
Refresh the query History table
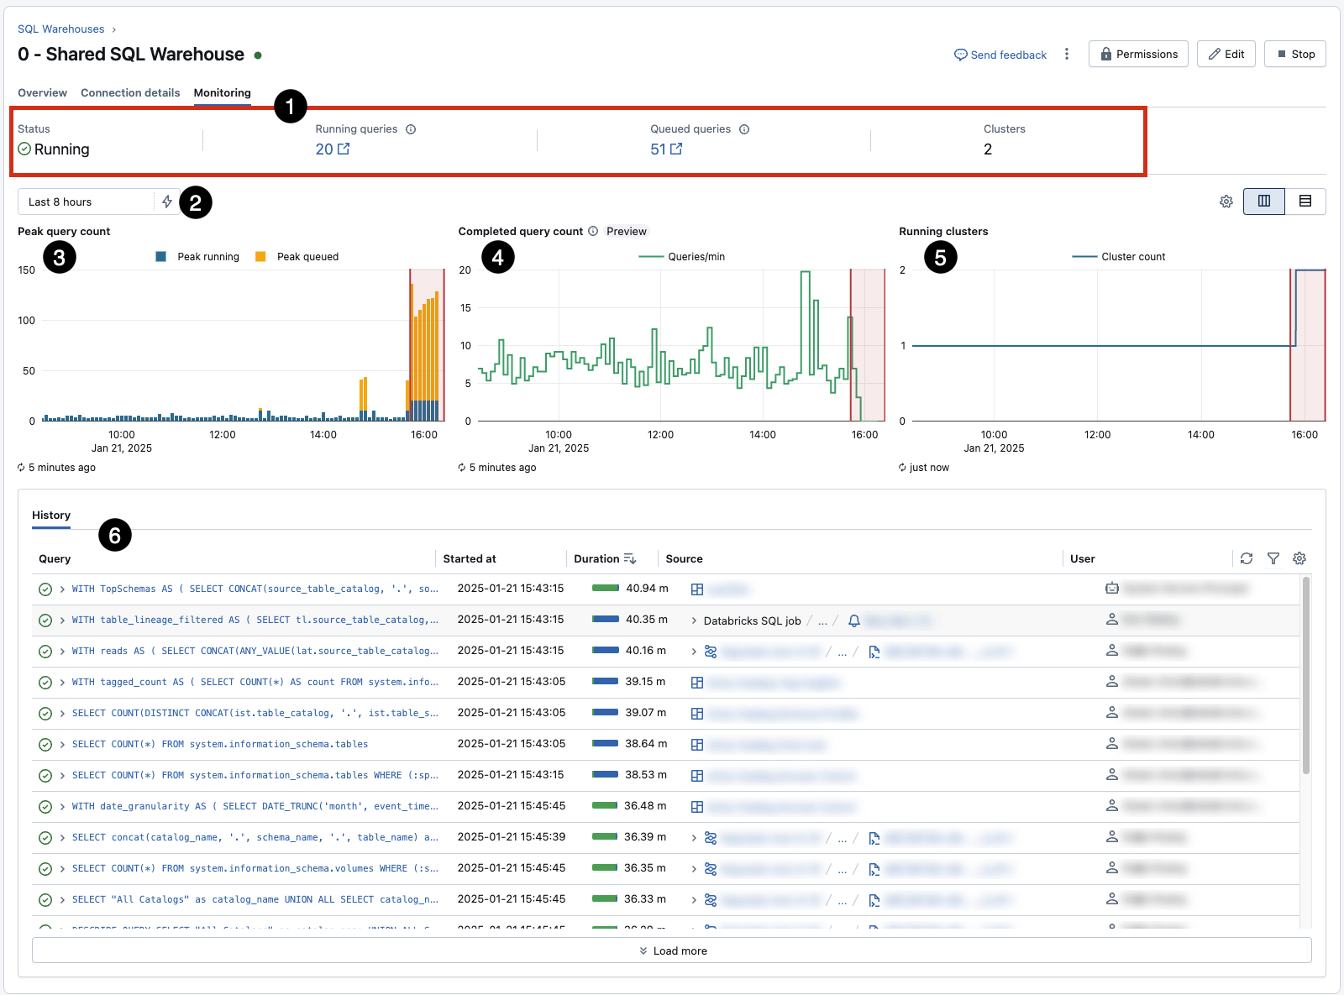coord(1247,558)
